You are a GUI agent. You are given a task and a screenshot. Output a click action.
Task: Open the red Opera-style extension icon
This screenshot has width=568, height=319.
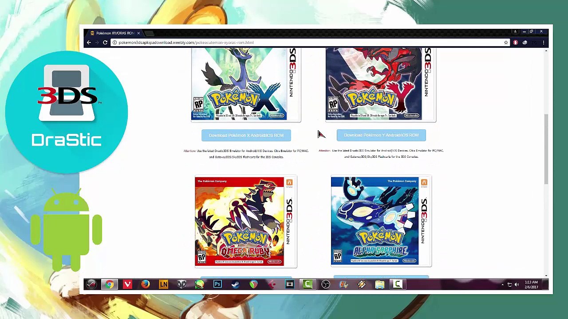(x=516, y=43)
